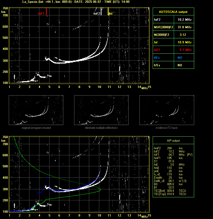Viewport: 213px width, 219px height.
Task: Click the 760 km label on top ionogram
Action: click(5, 8)
